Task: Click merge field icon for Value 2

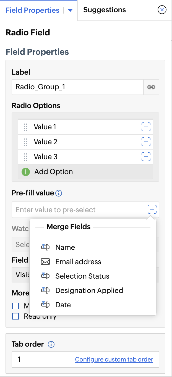Action: click(146, 142)
